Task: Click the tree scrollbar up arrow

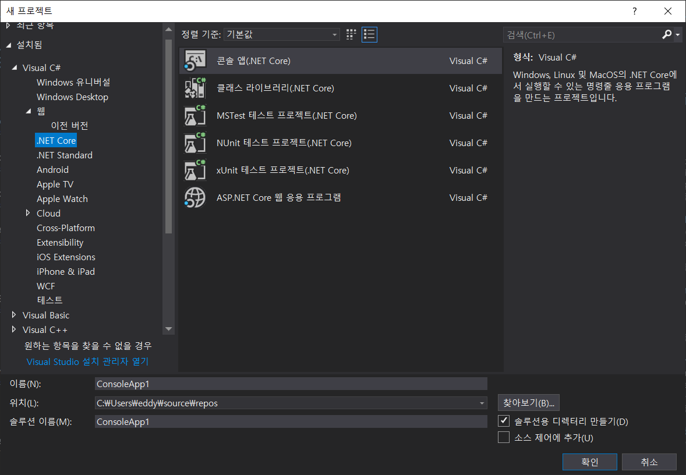Action: coord(168,29)
